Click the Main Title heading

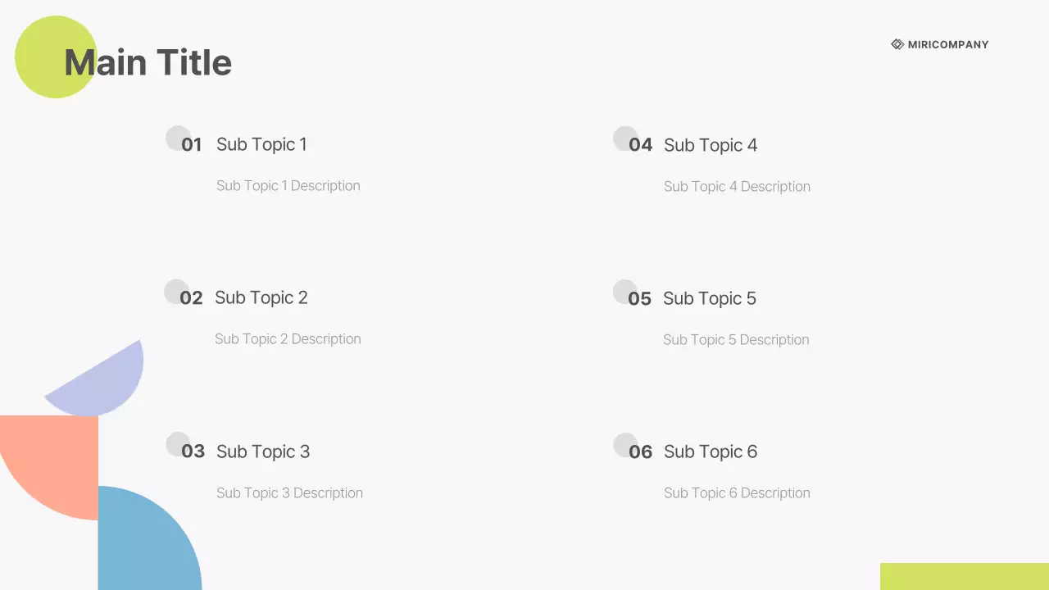[148, 63]
